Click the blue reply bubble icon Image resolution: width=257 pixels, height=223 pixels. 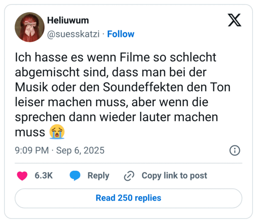(75, 176)
